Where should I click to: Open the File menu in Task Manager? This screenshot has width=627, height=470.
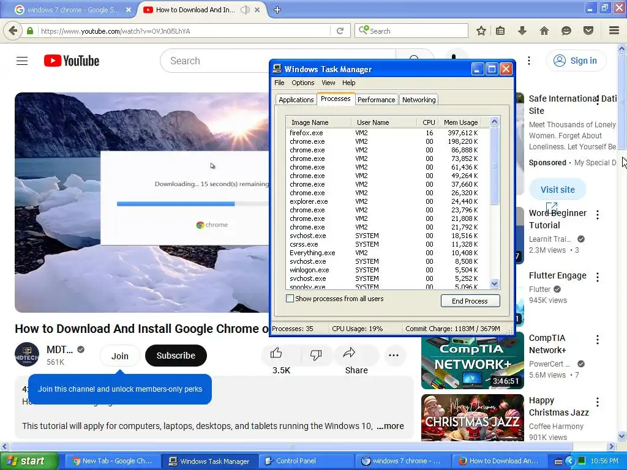point(279,83)
